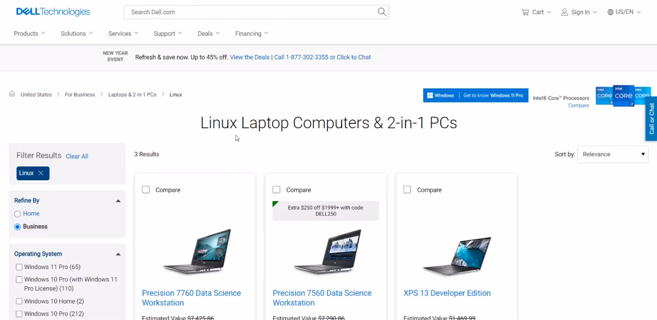Remove the Linux filter tag X
Image resolution: width=657 pixels, height=320 pixels.
coord(41,173)
